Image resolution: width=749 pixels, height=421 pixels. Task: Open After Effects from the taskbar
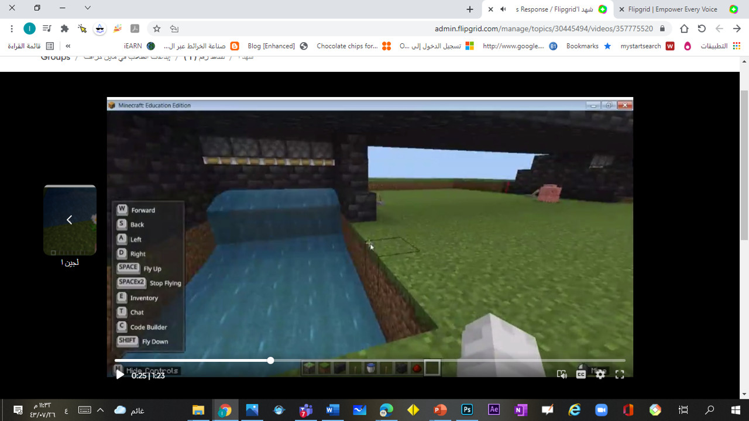click(x=494, y=410)
